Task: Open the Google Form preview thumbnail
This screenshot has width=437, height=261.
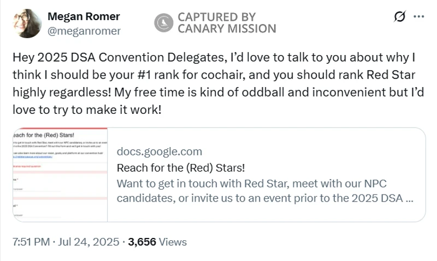Action: point(59,175)
